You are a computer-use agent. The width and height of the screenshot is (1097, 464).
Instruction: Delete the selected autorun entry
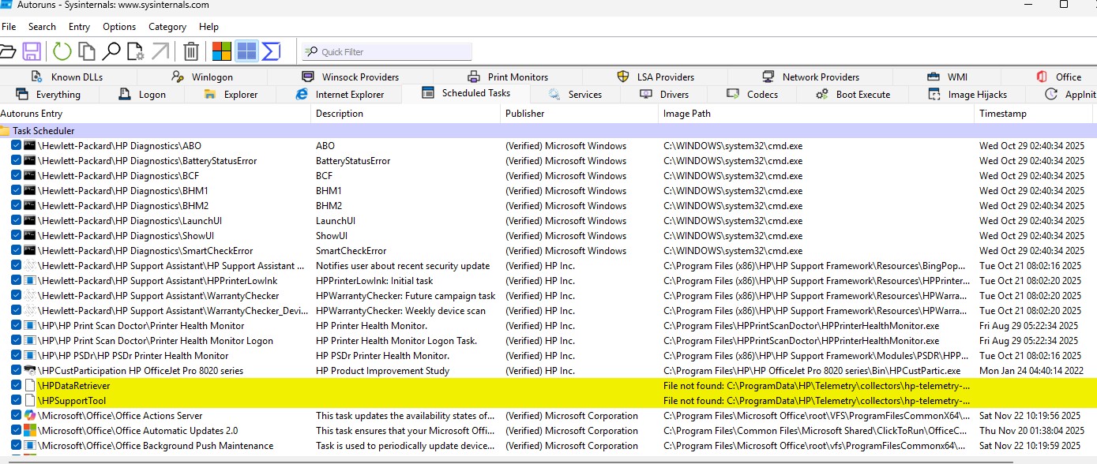pyautogui.click(x=190, y=51)
